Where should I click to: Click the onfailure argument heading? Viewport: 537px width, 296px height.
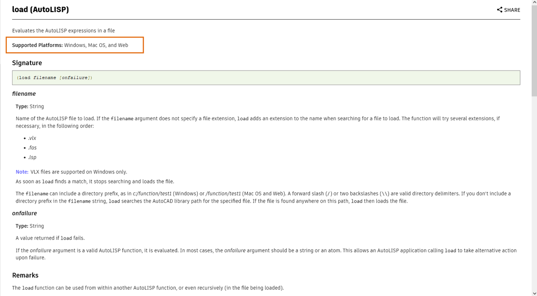click(x=25, y=213)
